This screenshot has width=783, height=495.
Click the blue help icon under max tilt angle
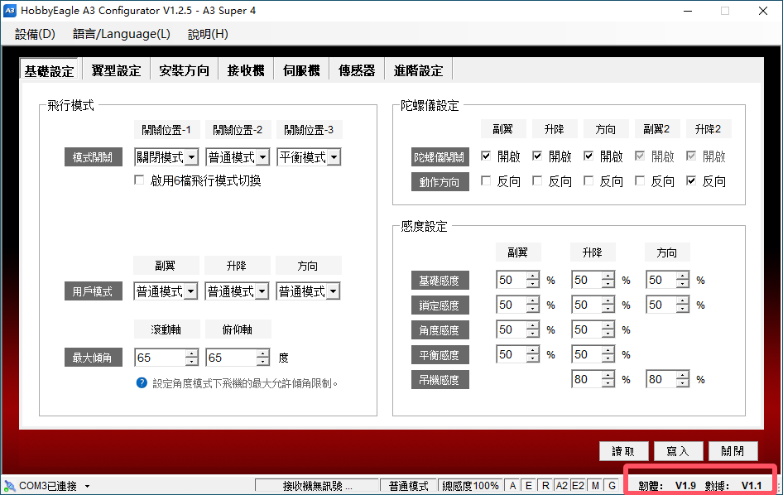[x=142, y=383]
